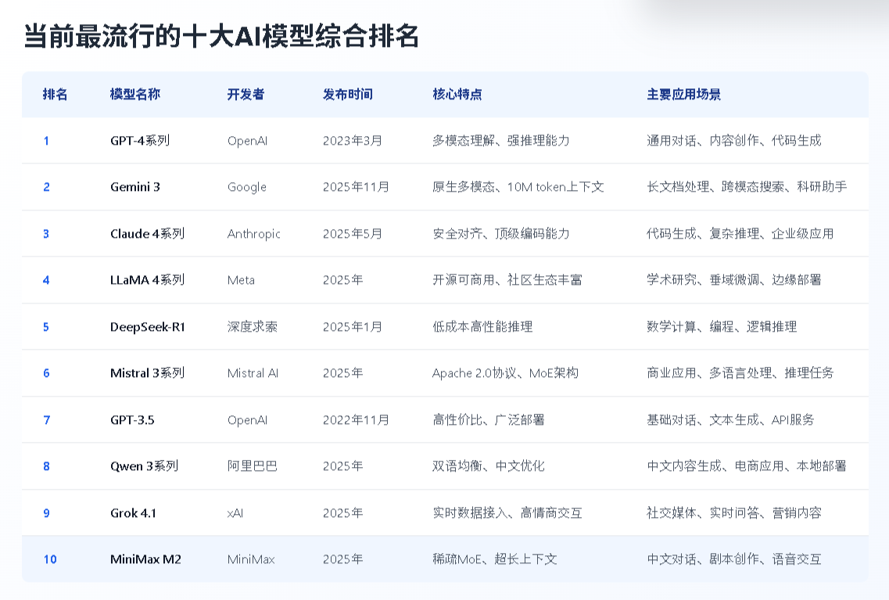Screen dimensions: 889x600
Task: Select the MiniMax M2 model name cell
Action: 145,559
